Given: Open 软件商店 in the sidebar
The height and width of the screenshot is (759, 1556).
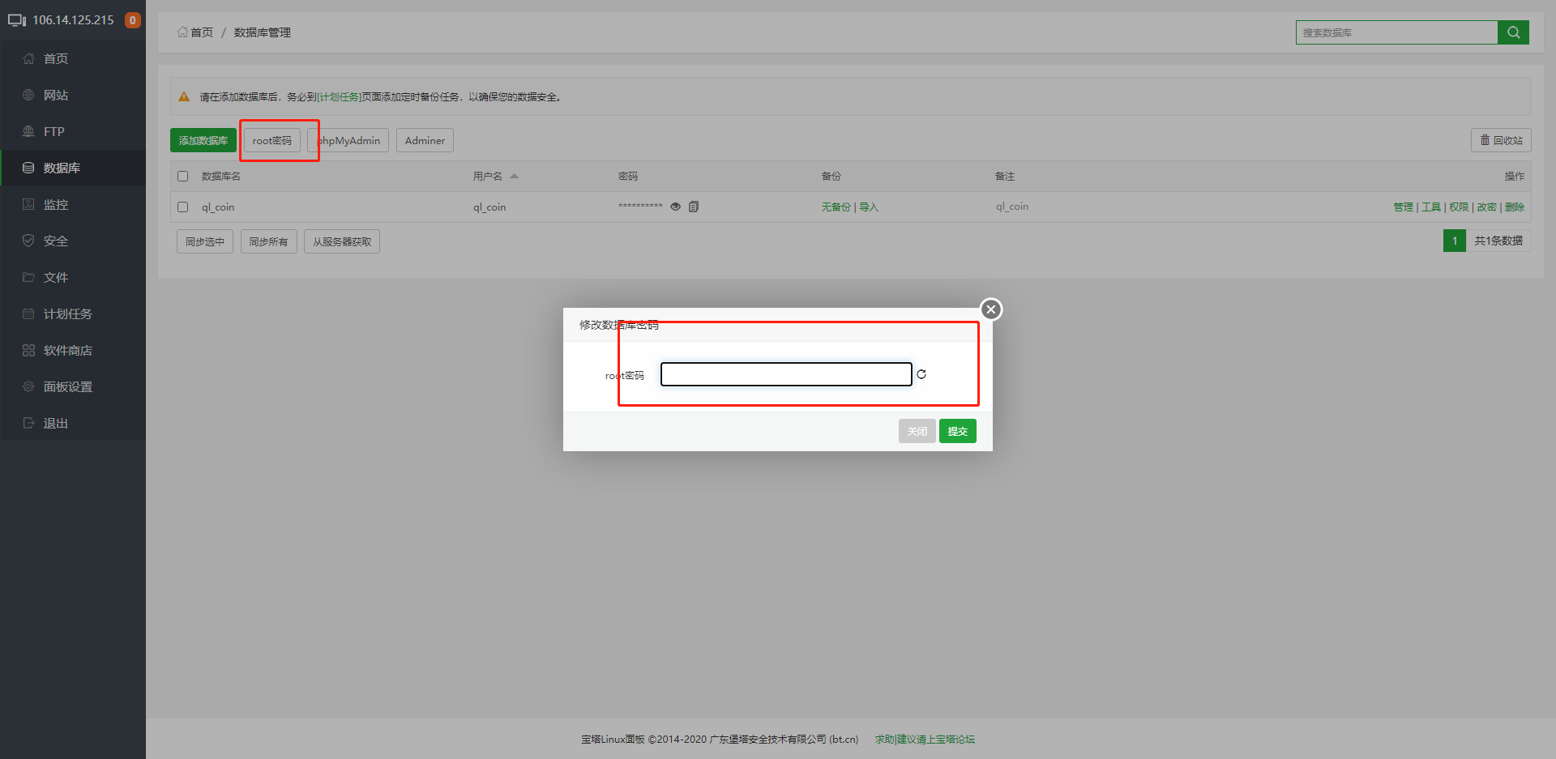Looking at the screenshot, I should coord(73,350).
